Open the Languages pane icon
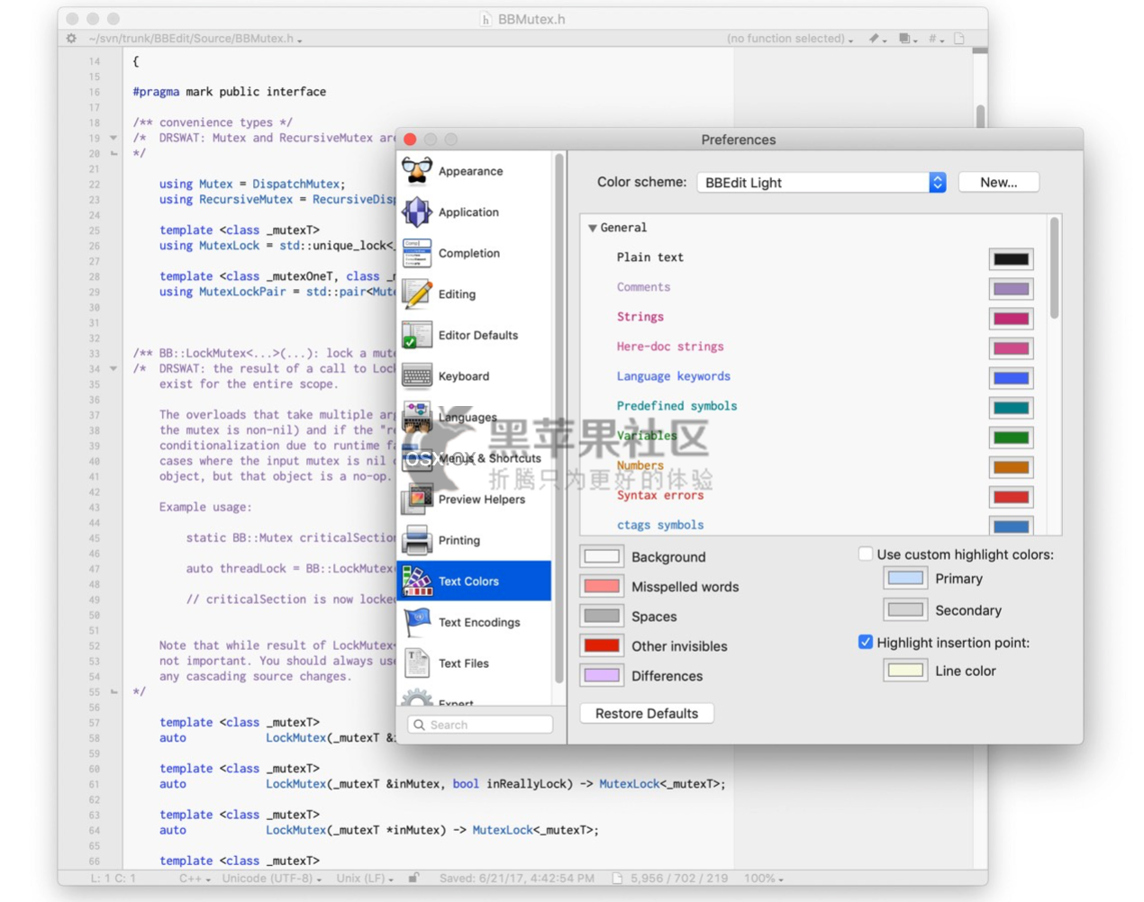Screen dimensions: 1144x902 click(x=417, y=417)
